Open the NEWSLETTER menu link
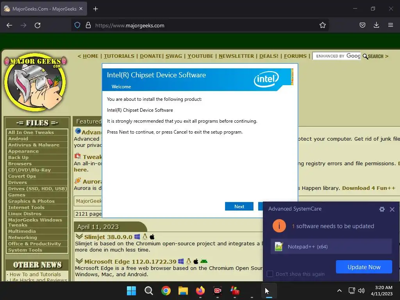 (236, 56)
